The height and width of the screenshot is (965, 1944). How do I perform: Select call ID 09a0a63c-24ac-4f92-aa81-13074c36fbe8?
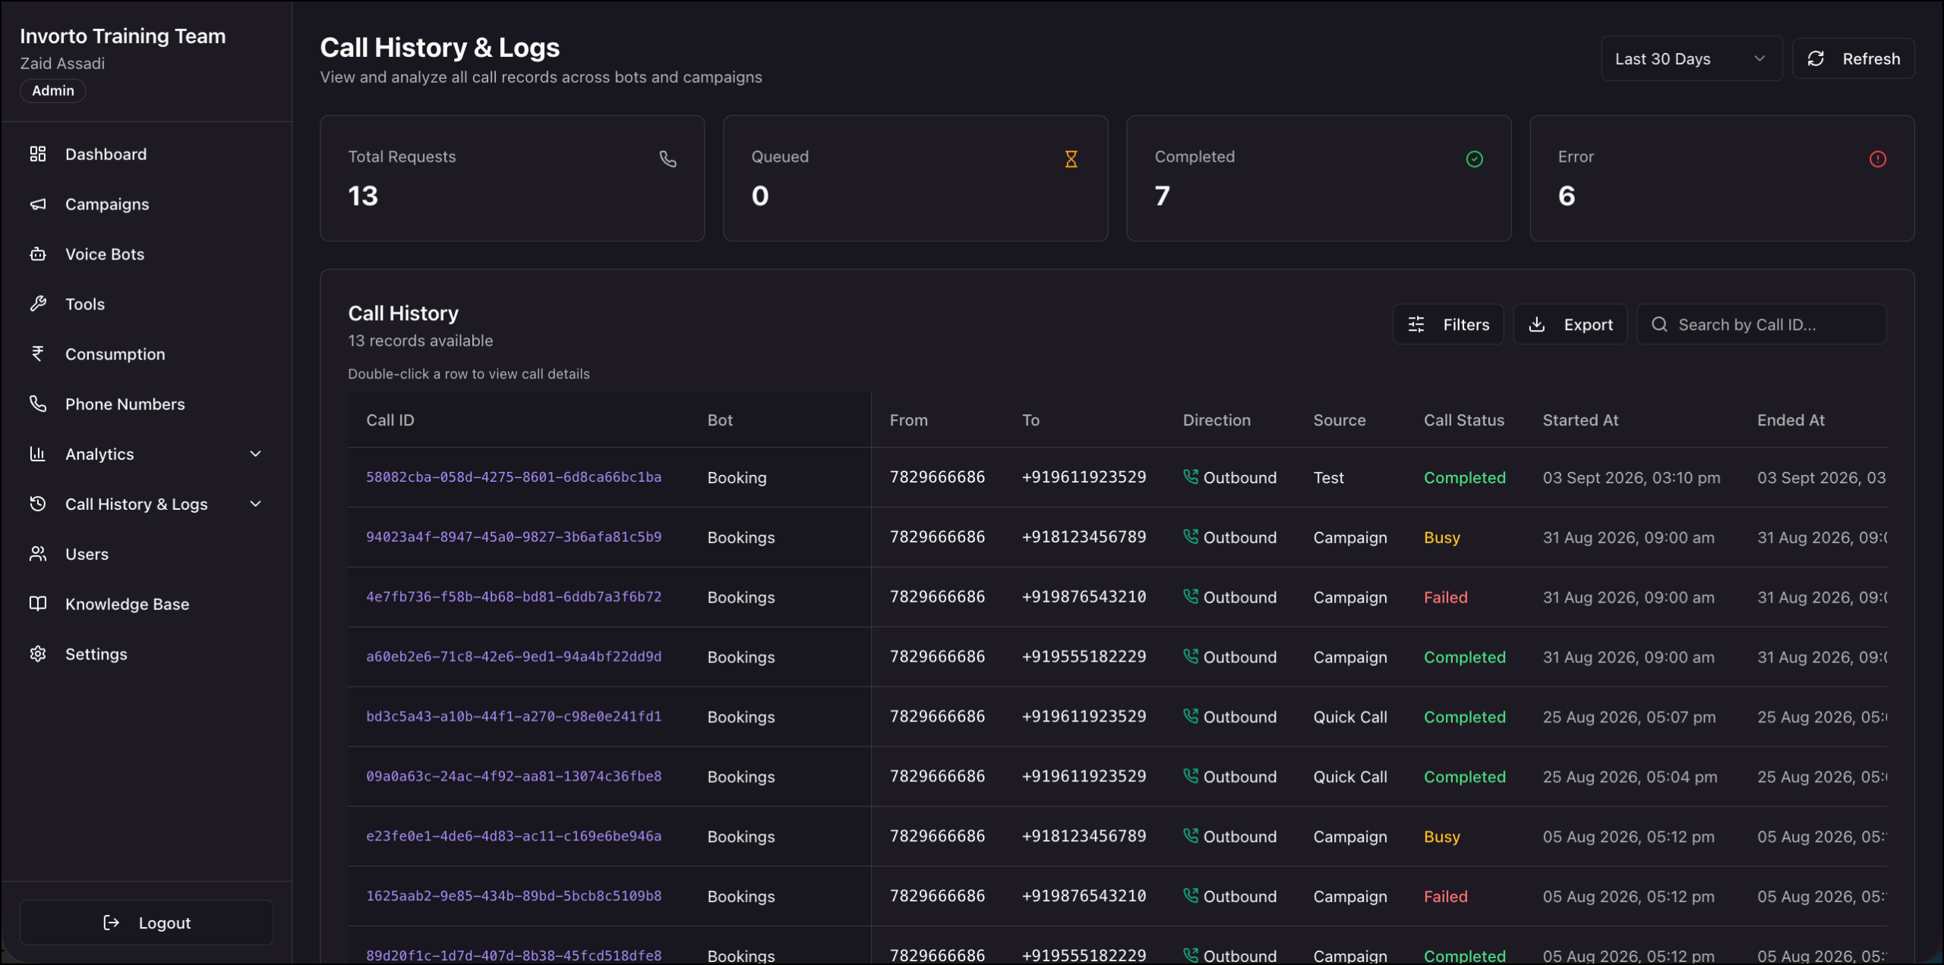click(x=513, y=777)
